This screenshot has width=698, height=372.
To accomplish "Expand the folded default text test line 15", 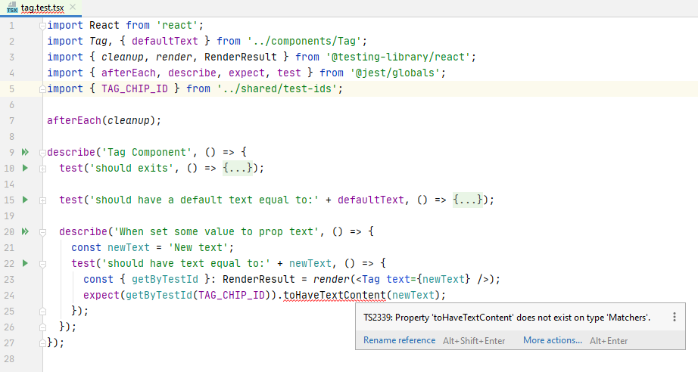I will click(x=42, y=200).
